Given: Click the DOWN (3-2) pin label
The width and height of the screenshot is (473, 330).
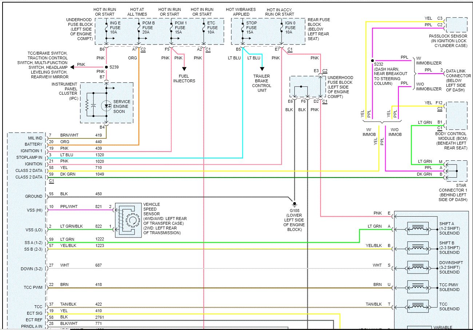Looking at the screenshot, I should (x=32, y=269).
